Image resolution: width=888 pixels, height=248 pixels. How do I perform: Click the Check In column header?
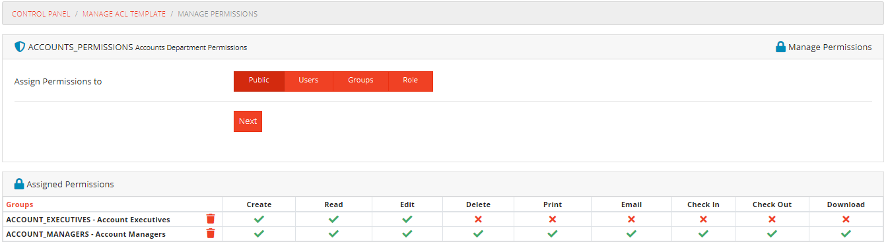(703, 204)
